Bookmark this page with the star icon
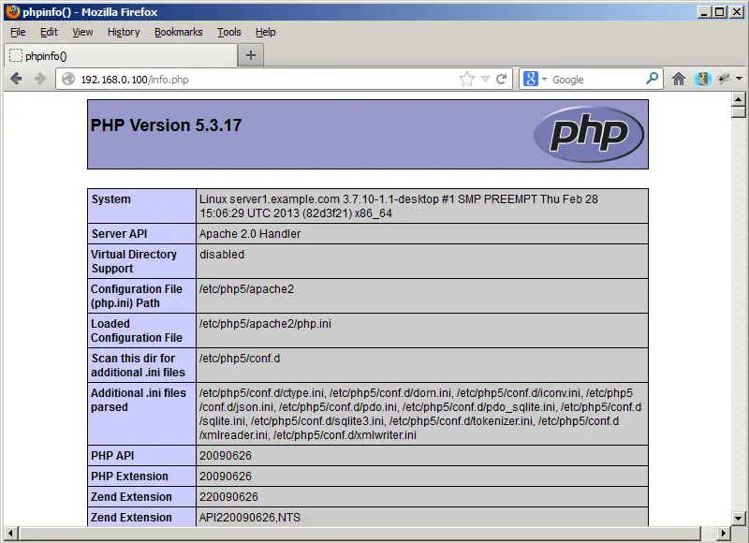Screen dimensions: 749x543 pos(467,80)
